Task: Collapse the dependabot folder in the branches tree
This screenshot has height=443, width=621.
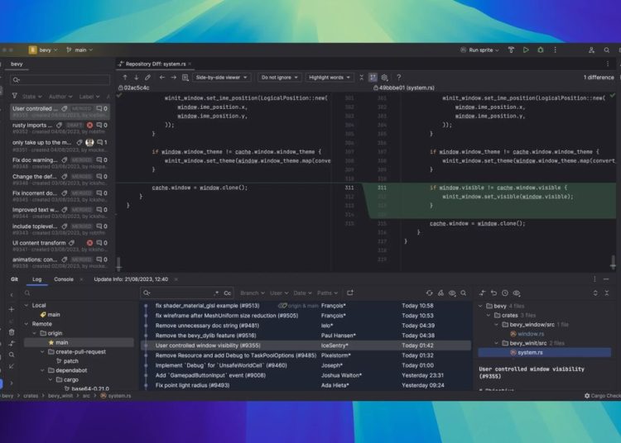Action: pyautogui.click(x=44, y=370)
